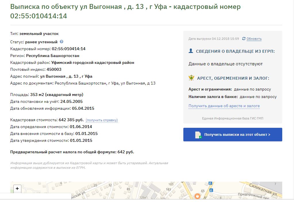Click the cadastral cost value 642 385 руб.
Viewport: 294px width, 204px height.
coord(71,120)
